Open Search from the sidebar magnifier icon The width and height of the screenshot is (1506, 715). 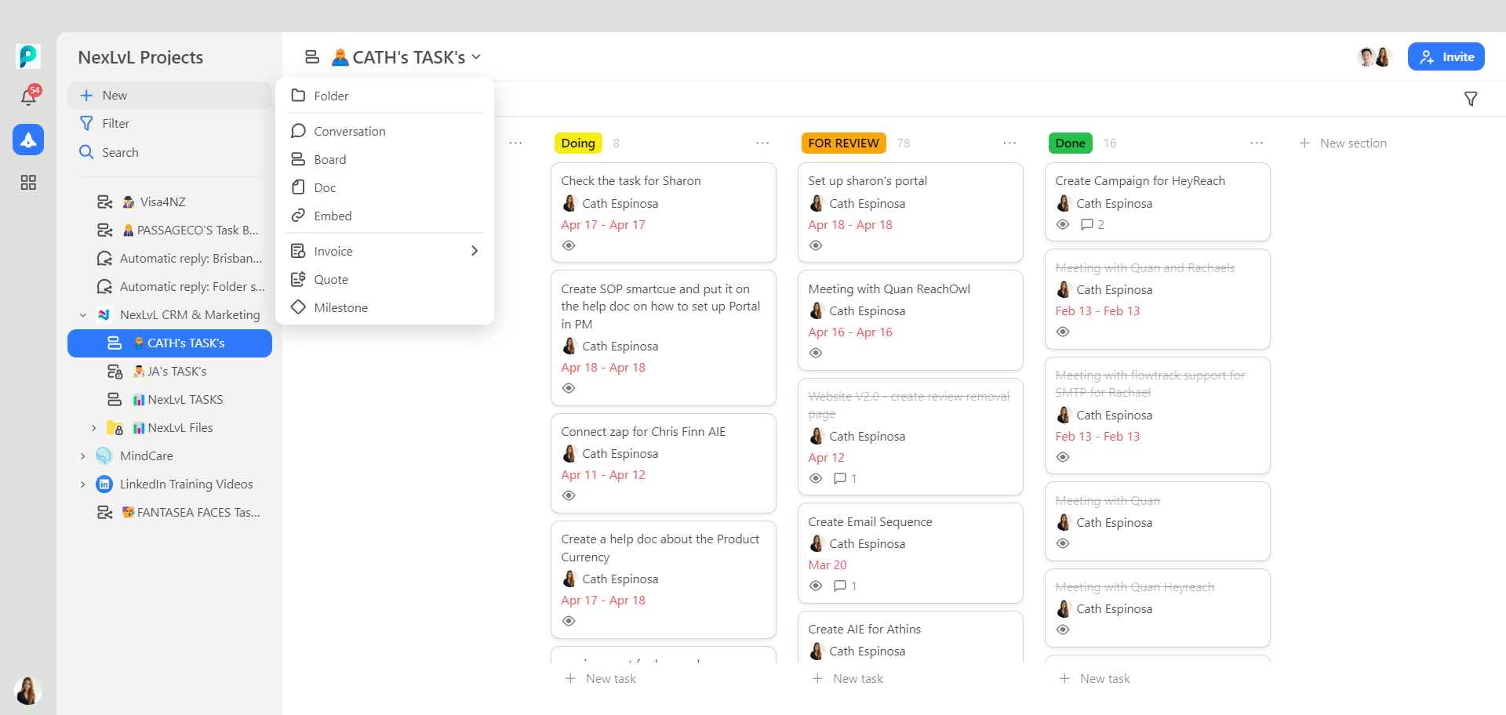[86, 152]
